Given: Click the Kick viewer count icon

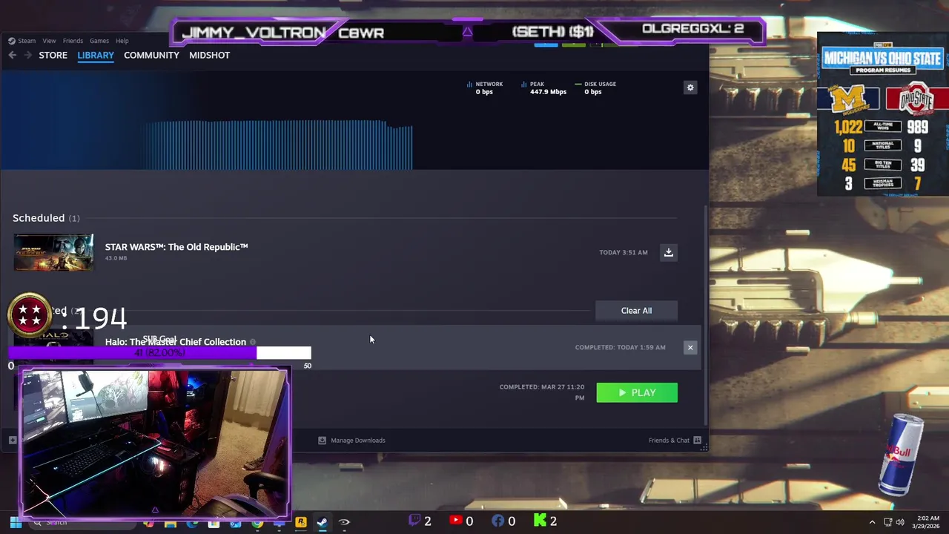Looking at the screenshot, I should (x=540, y=521).
